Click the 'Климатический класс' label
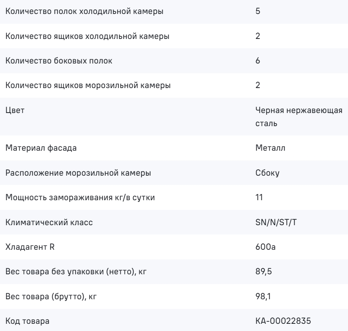348x331 pixels. coord(49,222)
